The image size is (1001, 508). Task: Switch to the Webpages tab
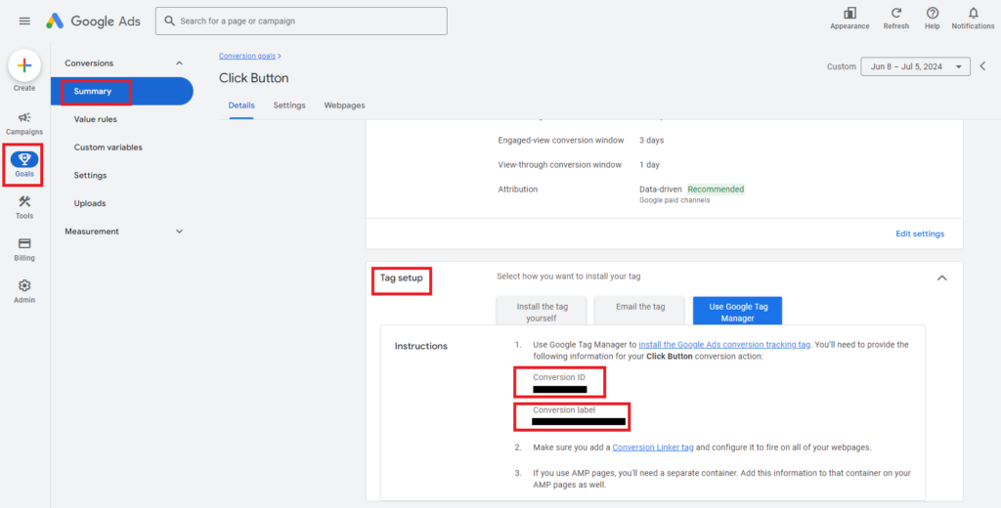click(x=345, y=106)
